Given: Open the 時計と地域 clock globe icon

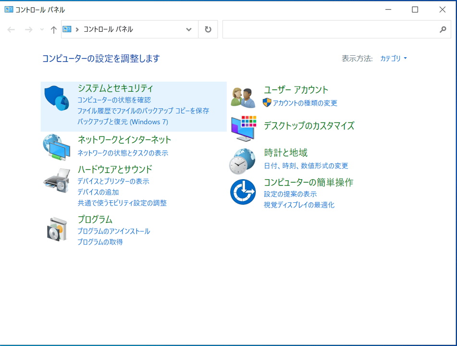Looking at the screenshot, I should [243, 161].
